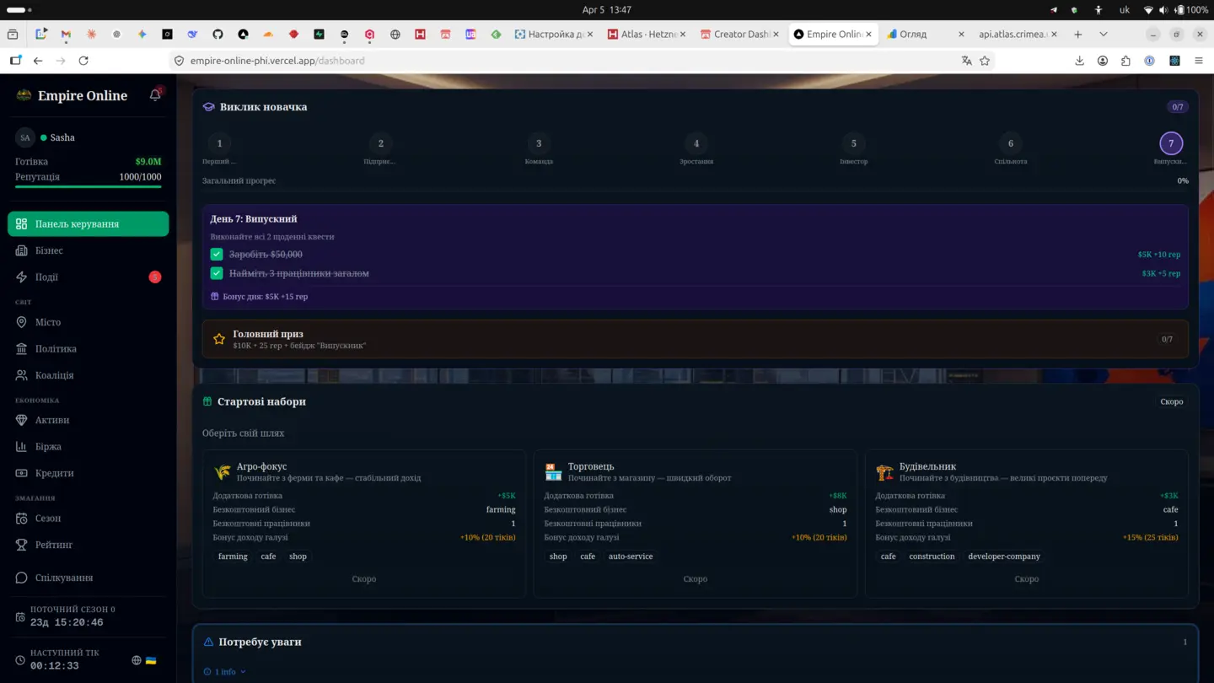Click the Ukrainian flag toggle near Наступний тік
Image resolution: width=1214 pixels, height=683 pixels.
click(x=151, y=661)
